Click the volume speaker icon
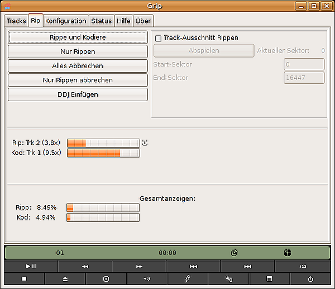The image size is (335, 289). click(x=147, y=278)
